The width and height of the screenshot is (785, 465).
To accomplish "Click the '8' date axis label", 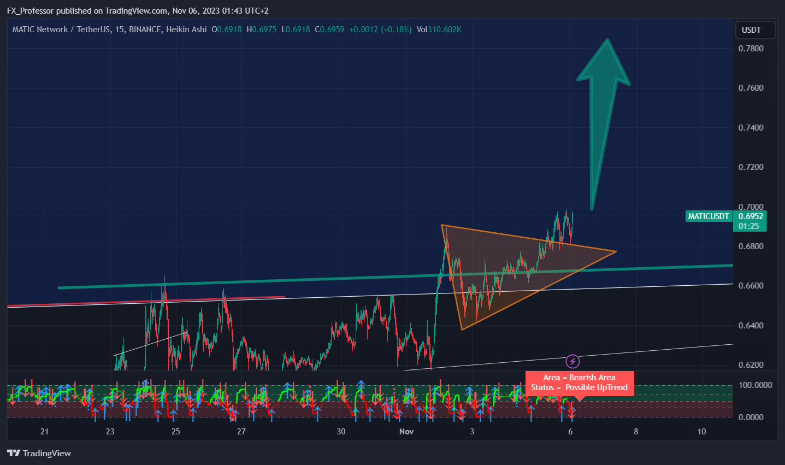I will (636, 432).
